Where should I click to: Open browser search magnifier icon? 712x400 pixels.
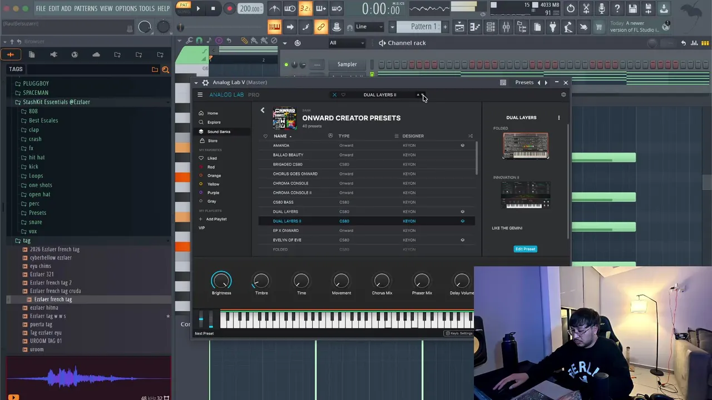(x=165, y=69)
